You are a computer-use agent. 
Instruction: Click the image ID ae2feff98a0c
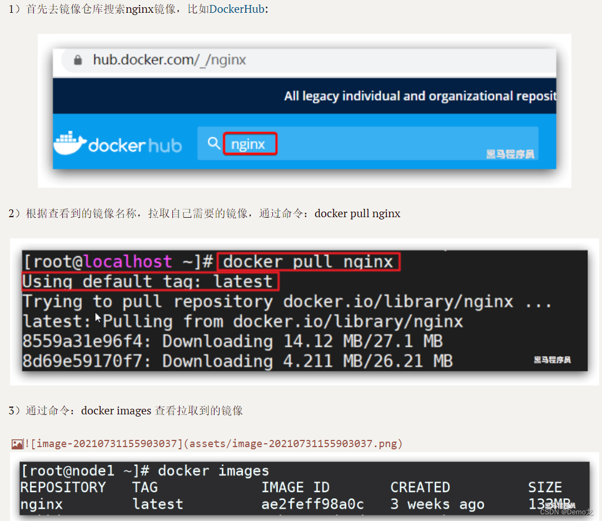[x=312, y=504]
